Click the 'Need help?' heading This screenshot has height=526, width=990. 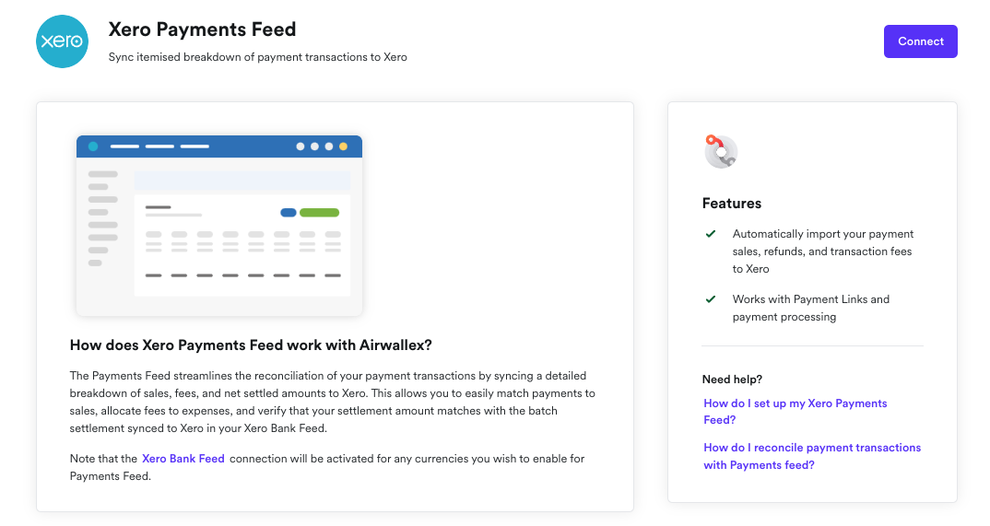[x=732, y=380]
